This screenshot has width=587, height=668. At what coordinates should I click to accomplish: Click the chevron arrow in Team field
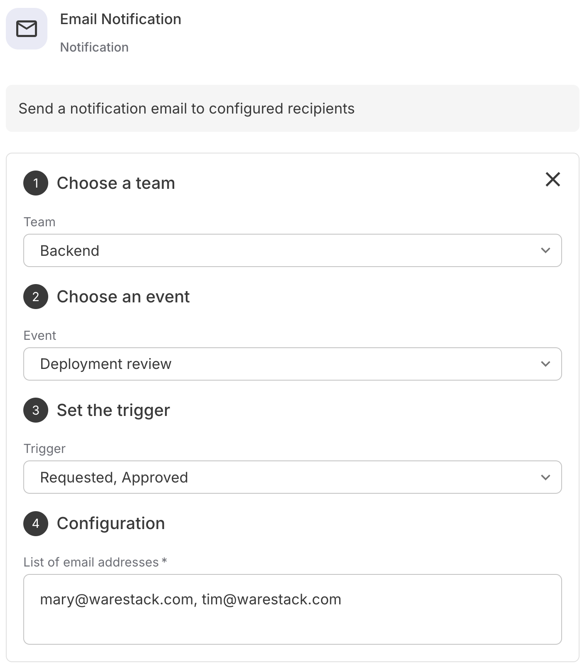(545, 250)
